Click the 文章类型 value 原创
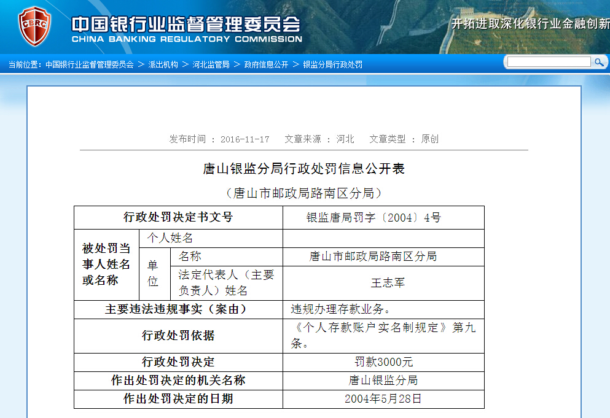This screenshot has width=610, height=418. [429, 139]
